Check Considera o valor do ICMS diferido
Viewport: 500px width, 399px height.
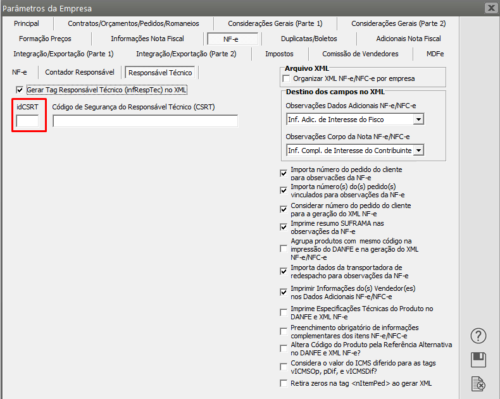coord(284,367)
